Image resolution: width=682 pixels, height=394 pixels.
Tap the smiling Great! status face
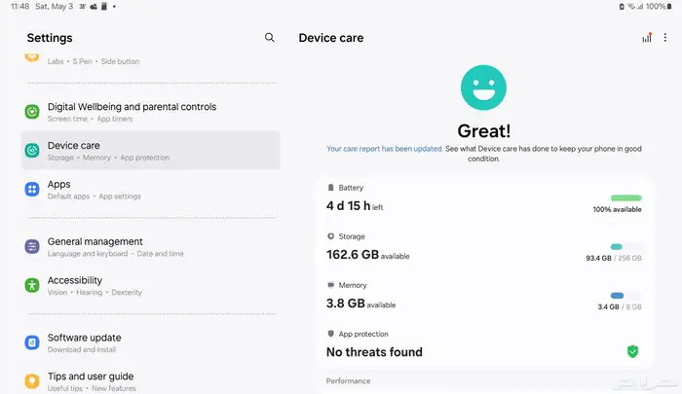pos(483,88)
